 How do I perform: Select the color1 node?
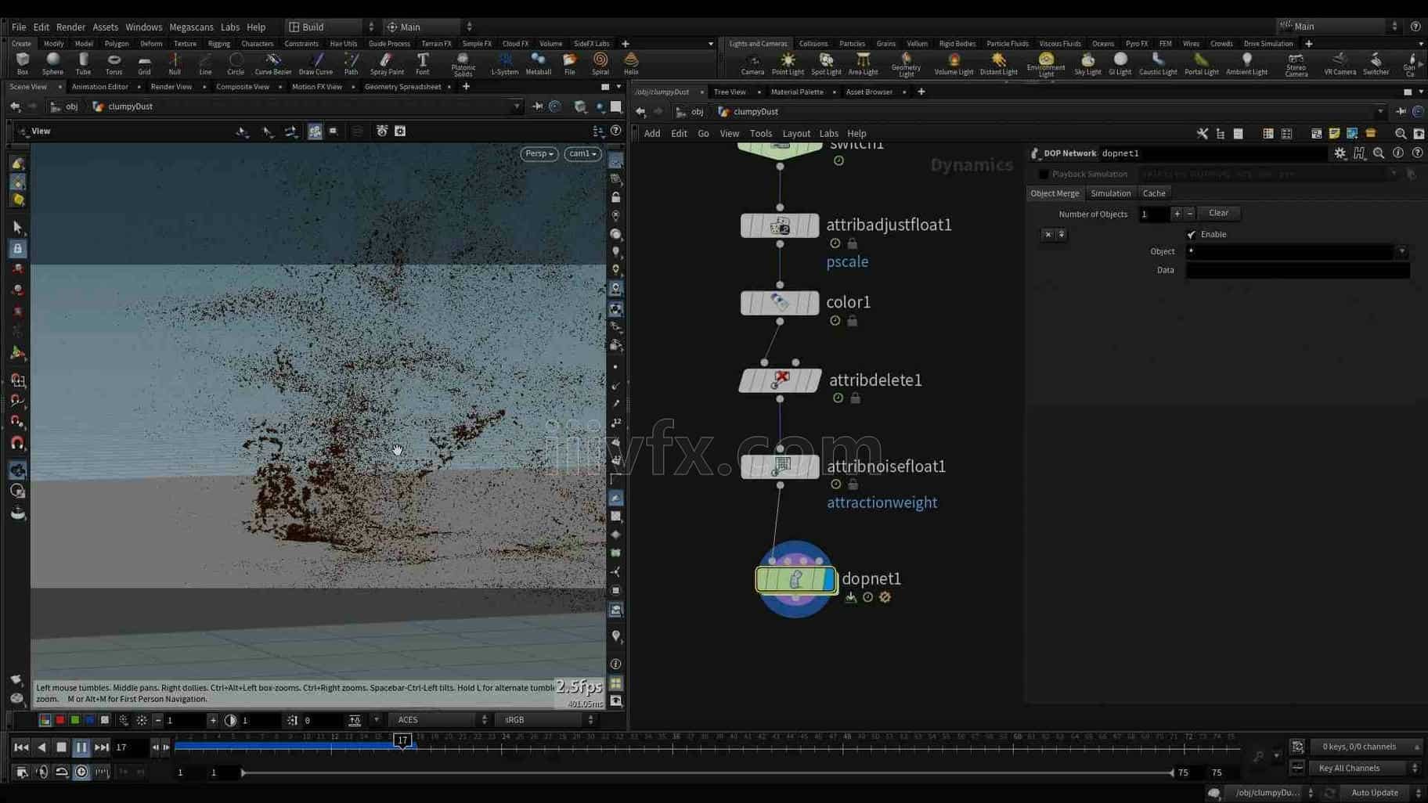pos(780,303)
